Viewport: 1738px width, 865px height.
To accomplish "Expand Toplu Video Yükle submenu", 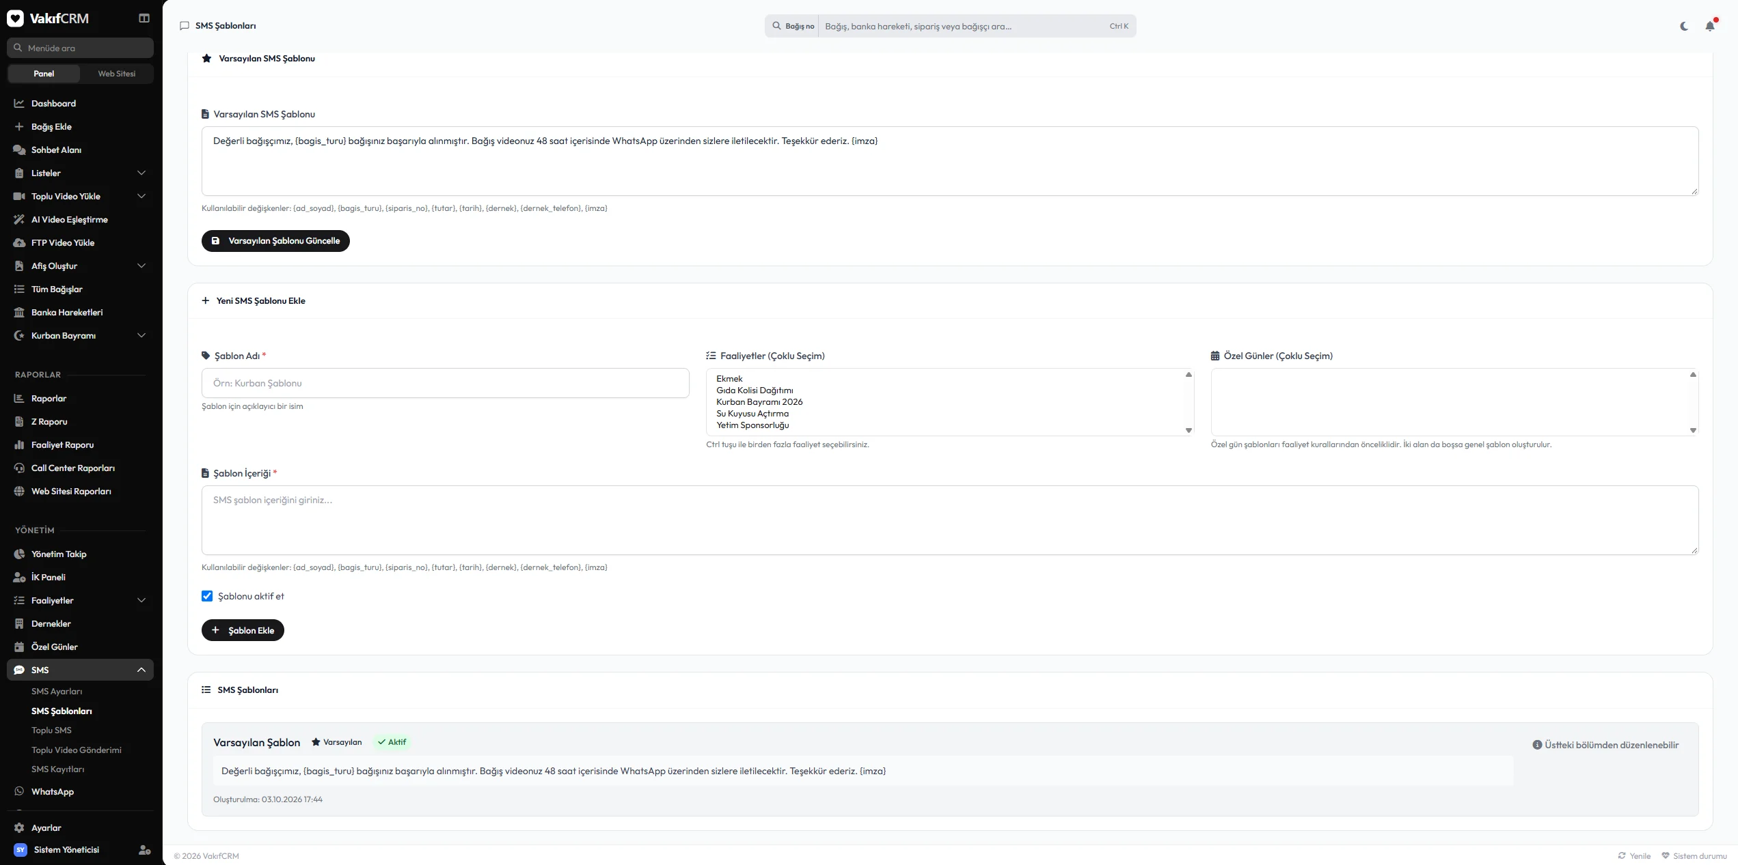I will click(x=80, y=196).
